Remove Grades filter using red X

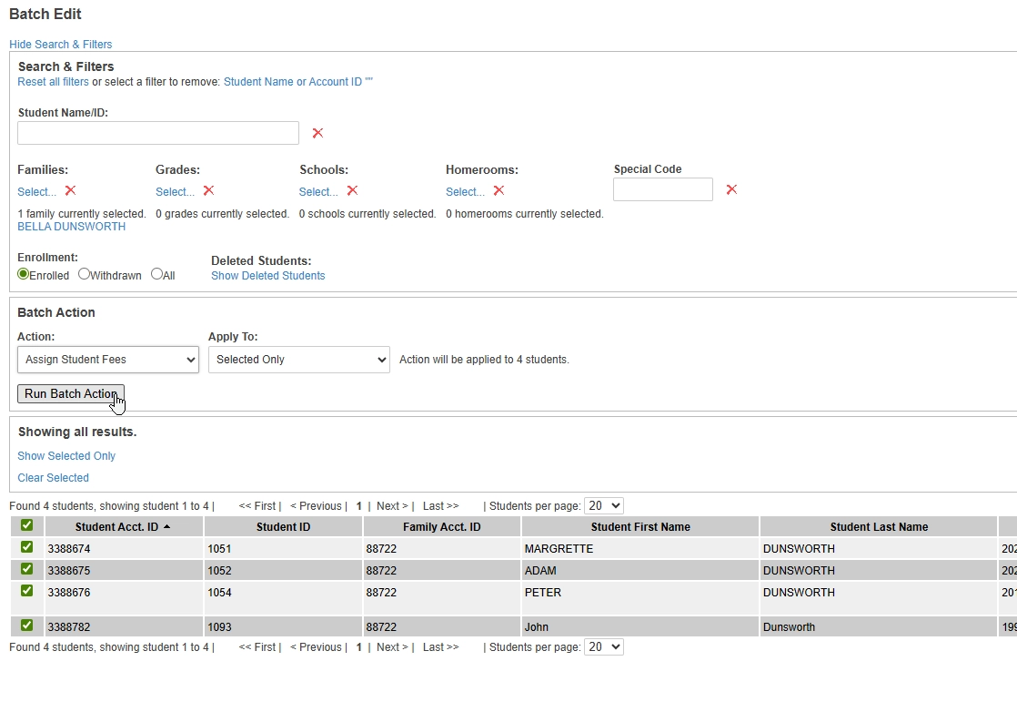pos(208,190)
